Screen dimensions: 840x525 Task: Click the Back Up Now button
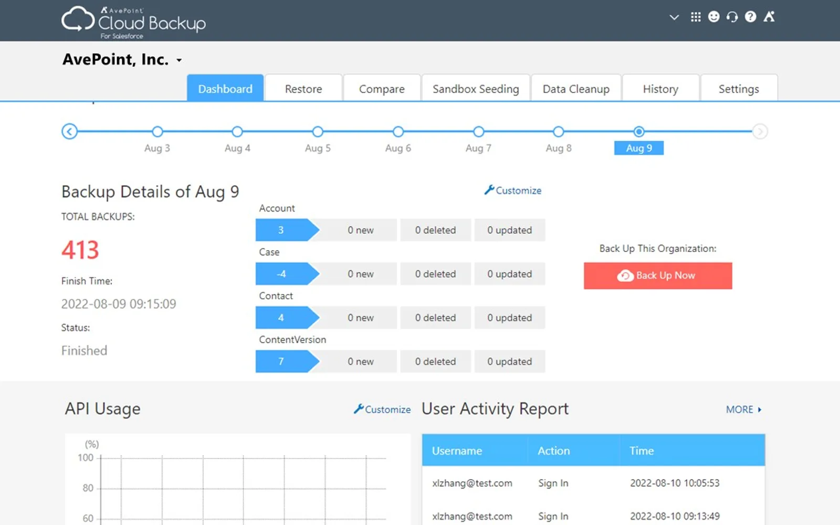(x=658, y=276)
